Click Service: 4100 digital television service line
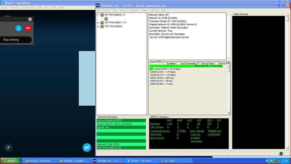Image resolution: width=291 pixels, height=164 pixels. coord(169,37)
